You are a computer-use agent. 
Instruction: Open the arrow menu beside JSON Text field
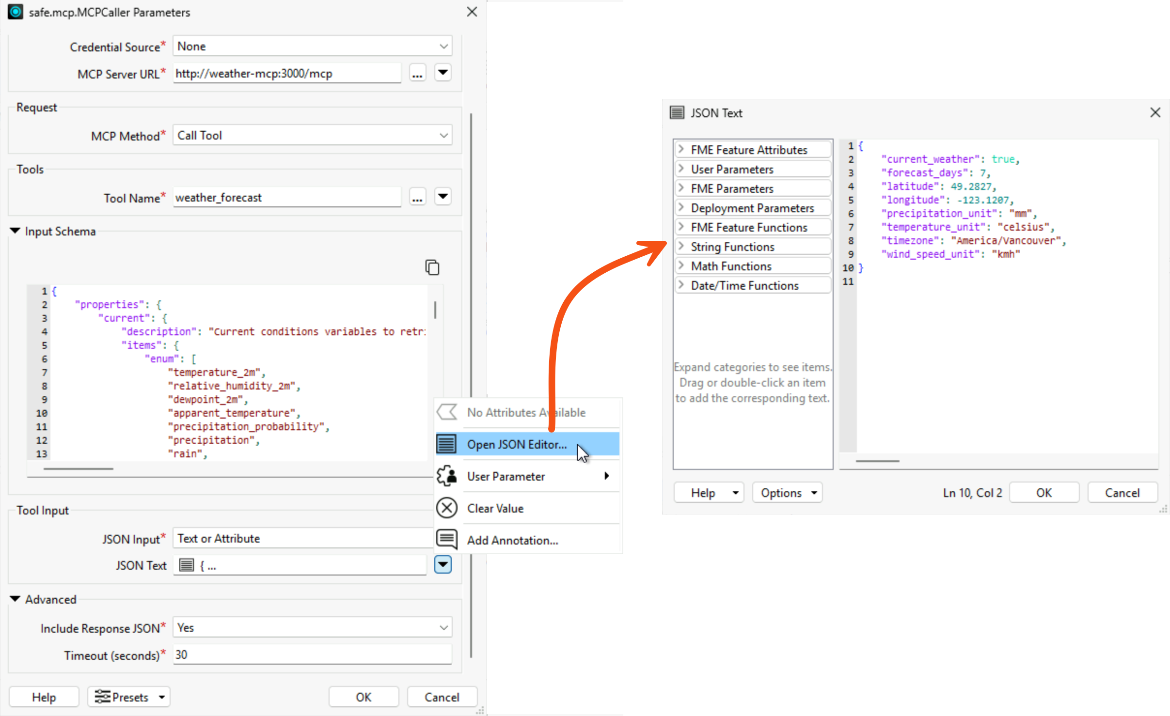pyautogui.click(x=443, y=564)
